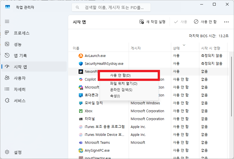Select the AvLaunch.exe row name

[x=95, y=56]
